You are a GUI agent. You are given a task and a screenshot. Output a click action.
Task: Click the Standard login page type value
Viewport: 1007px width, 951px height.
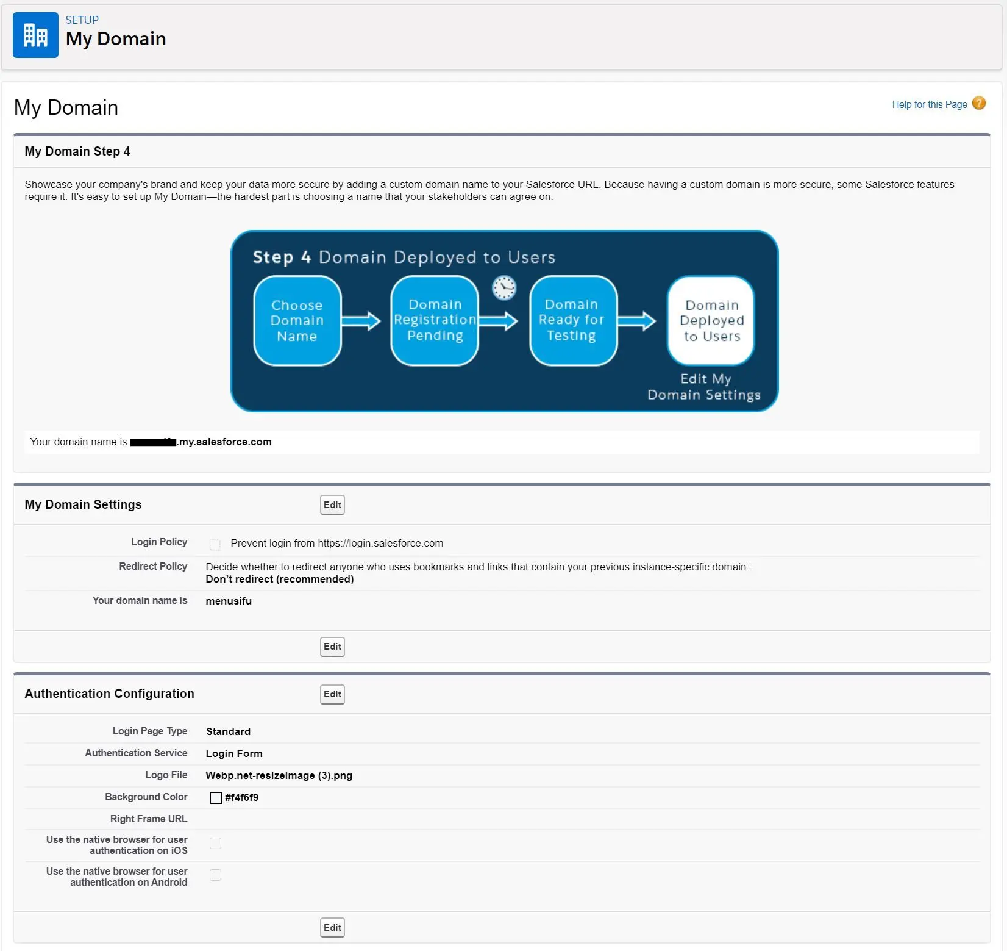pyautogui.click(x=228, y=731)
